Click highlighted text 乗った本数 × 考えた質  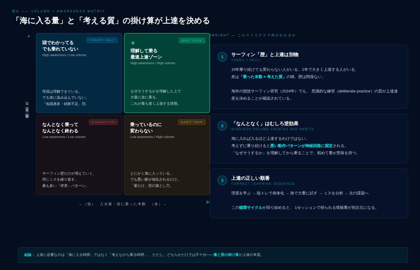[x=262, y=77]
